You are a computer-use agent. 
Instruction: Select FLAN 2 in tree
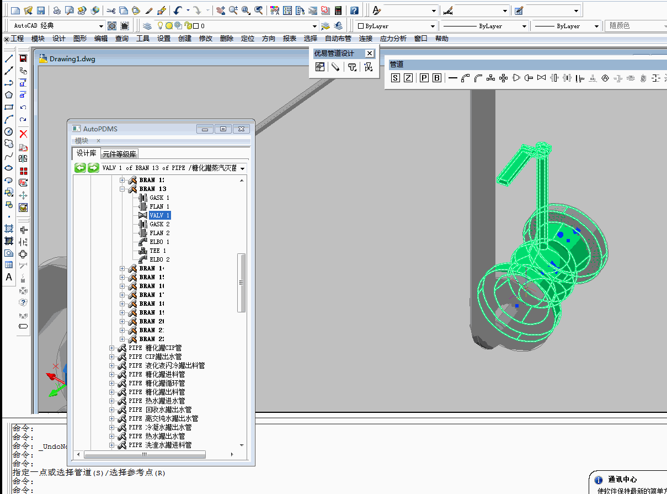(160, 233)
